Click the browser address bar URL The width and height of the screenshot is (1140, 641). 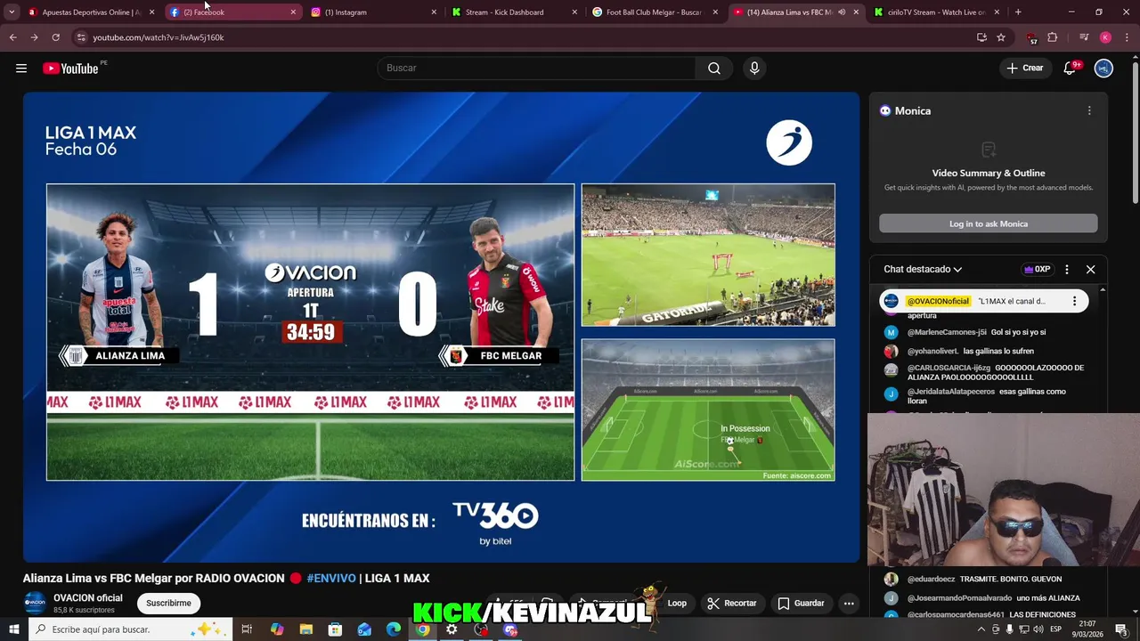[159, 37]
